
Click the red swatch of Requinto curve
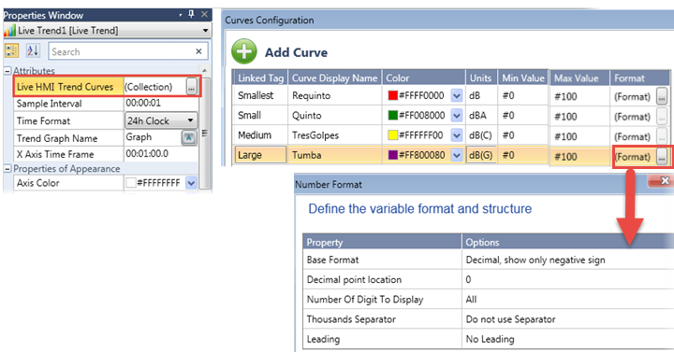393,95
